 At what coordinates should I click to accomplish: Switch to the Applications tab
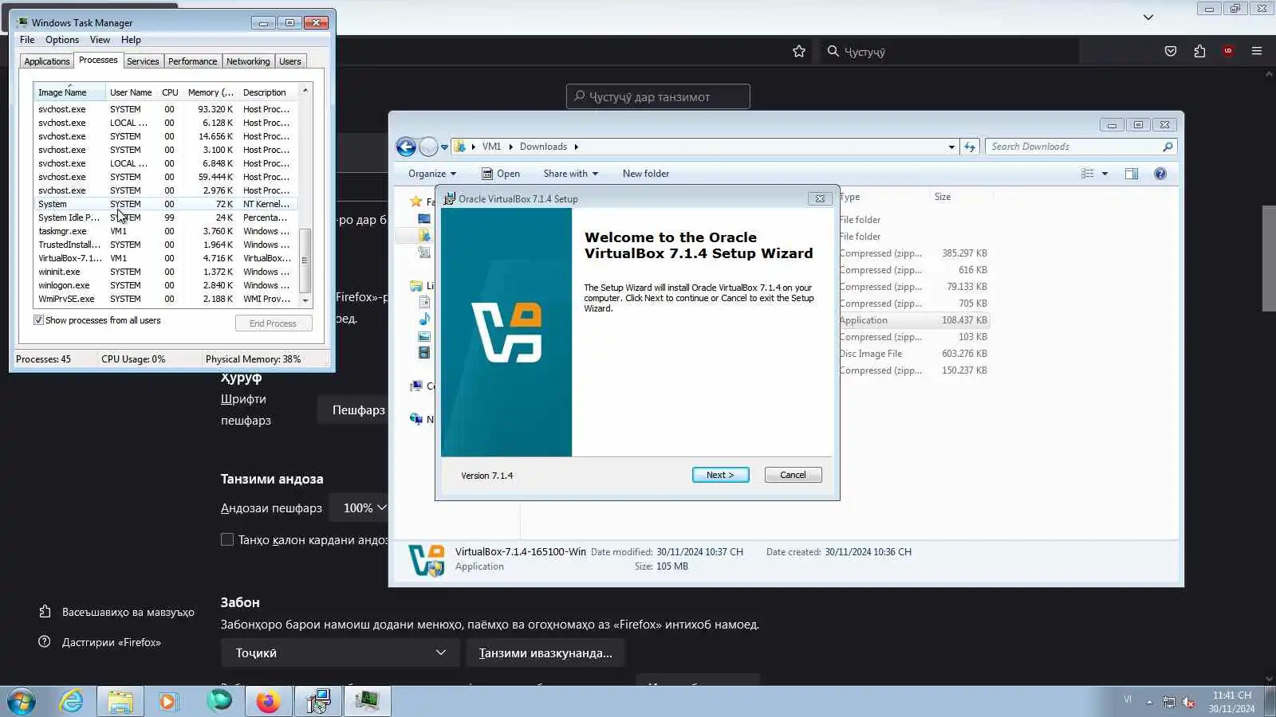click(47, 61)
